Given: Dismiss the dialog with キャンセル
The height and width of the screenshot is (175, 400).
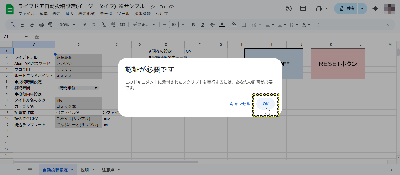Looking at the screenshot, I should pos(240,104).
